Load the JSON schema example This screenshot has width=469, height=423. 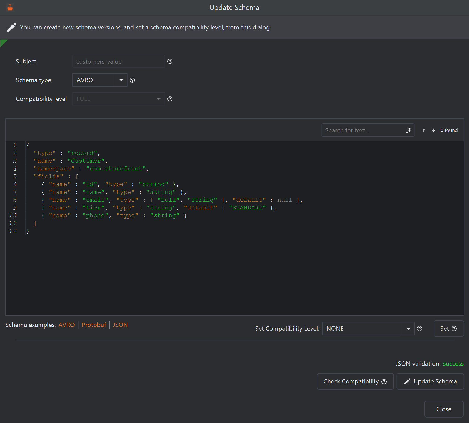[120, 325]
